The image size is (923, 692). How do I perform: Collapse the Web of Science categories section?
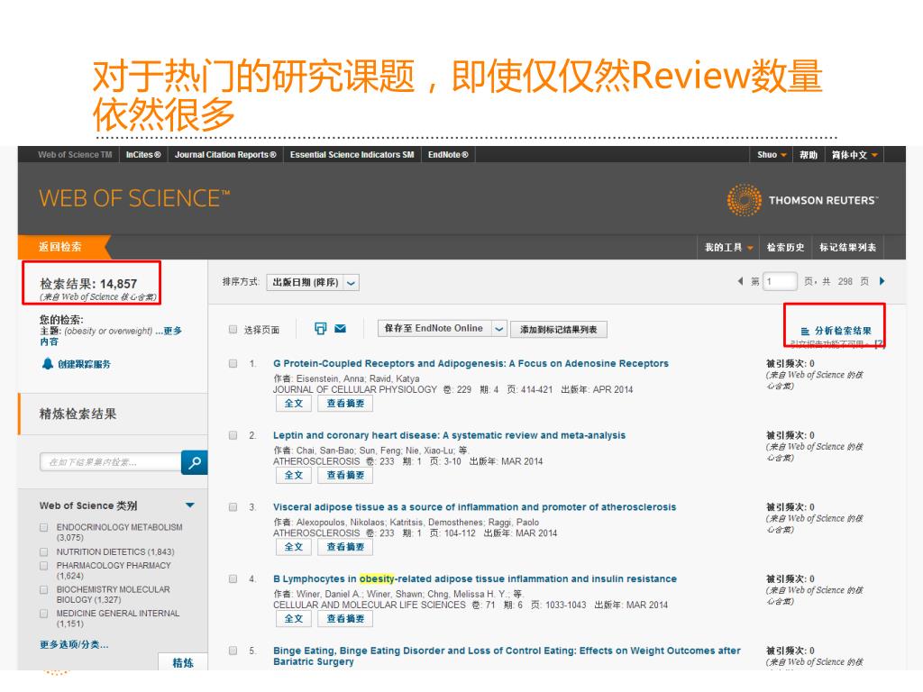189,505
